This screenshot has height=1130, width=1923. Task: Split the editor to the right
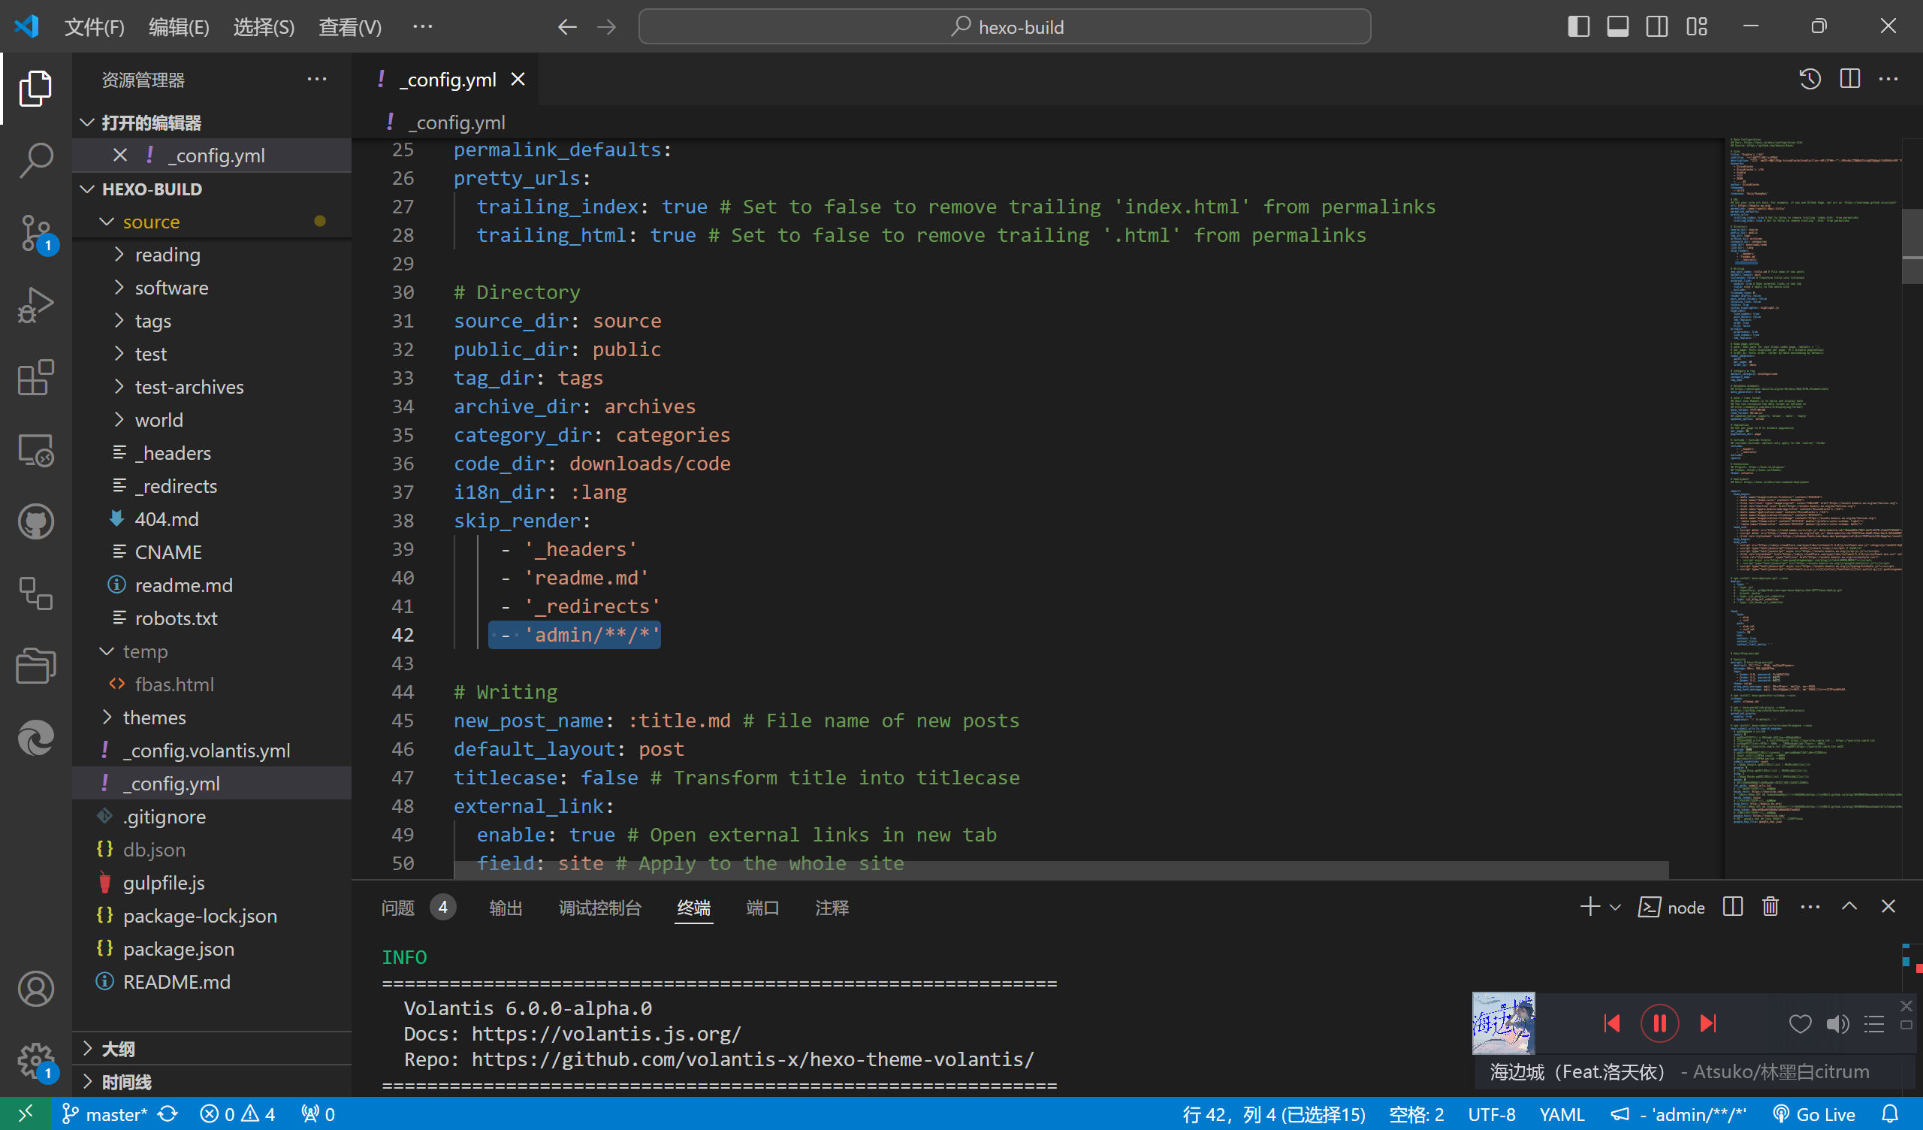point(1849,80)
